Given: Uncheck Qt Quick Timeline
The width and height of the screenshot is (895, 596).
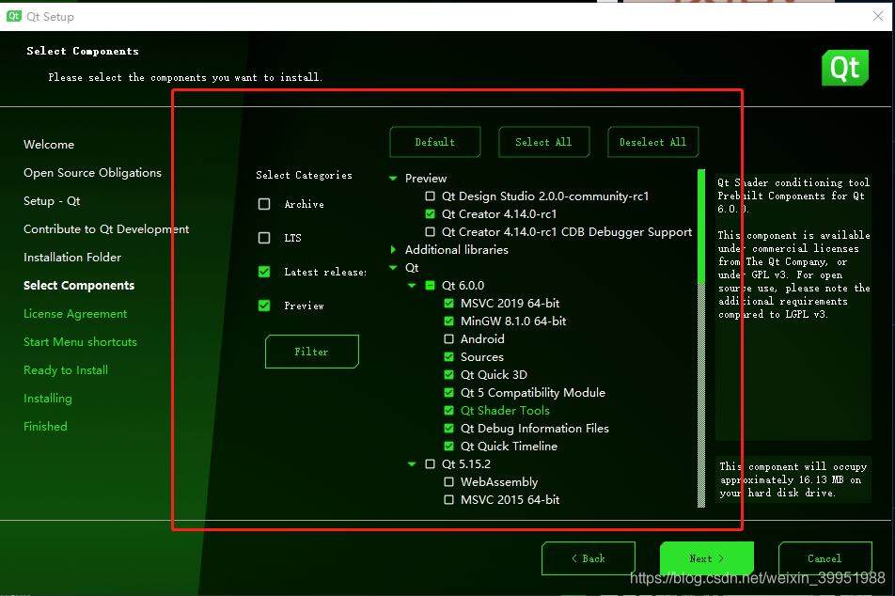Looking at the screenshot, I should (x=449, y=446).
